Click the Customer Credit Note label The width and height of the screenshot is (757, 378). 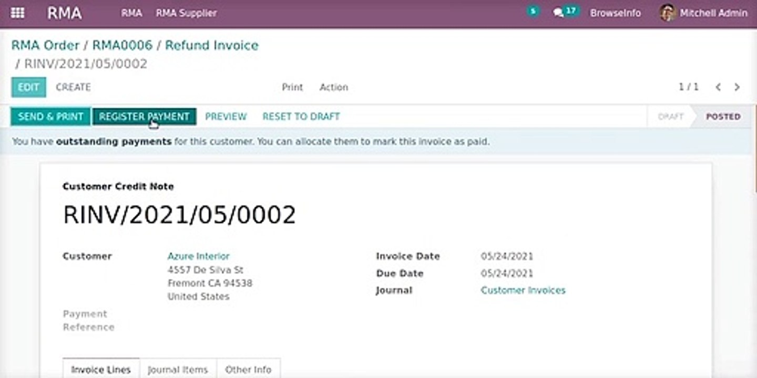pyautogui.click(x=118, y=186)
